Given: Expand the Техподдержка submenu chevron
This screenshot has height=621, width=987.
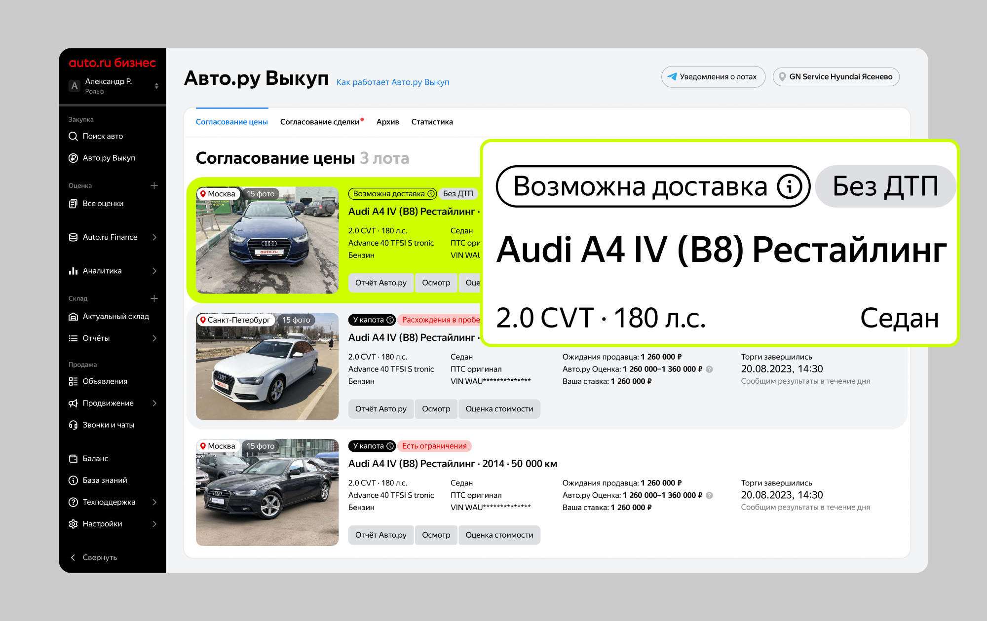Looking at the screenshot, I should pos(154,502).
